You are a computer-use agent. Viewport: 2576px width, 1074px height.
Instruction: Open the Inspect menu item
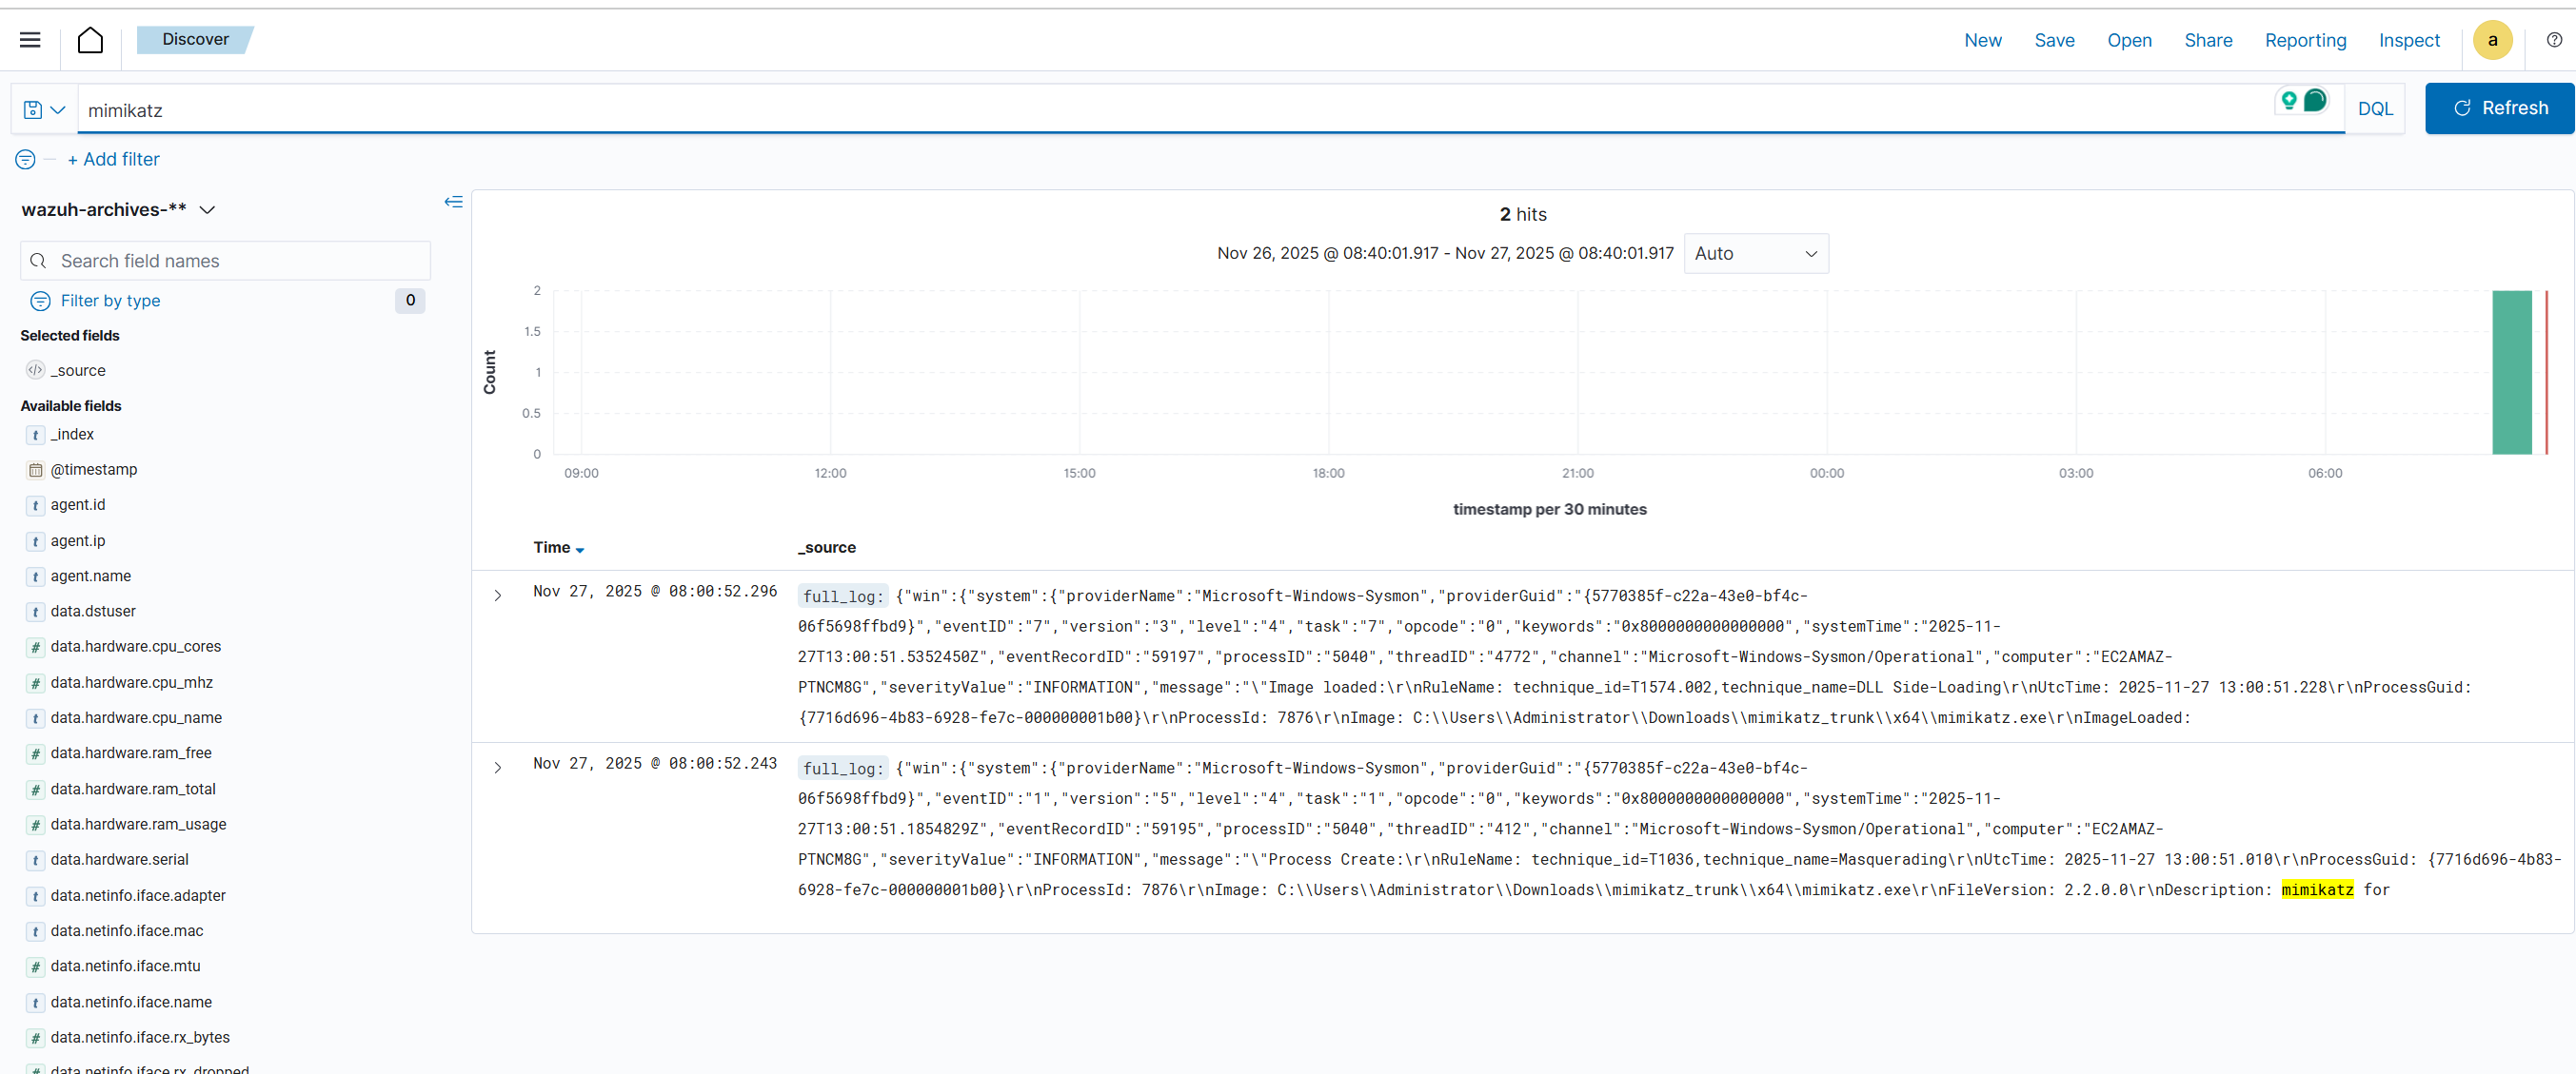(2408, 40)
